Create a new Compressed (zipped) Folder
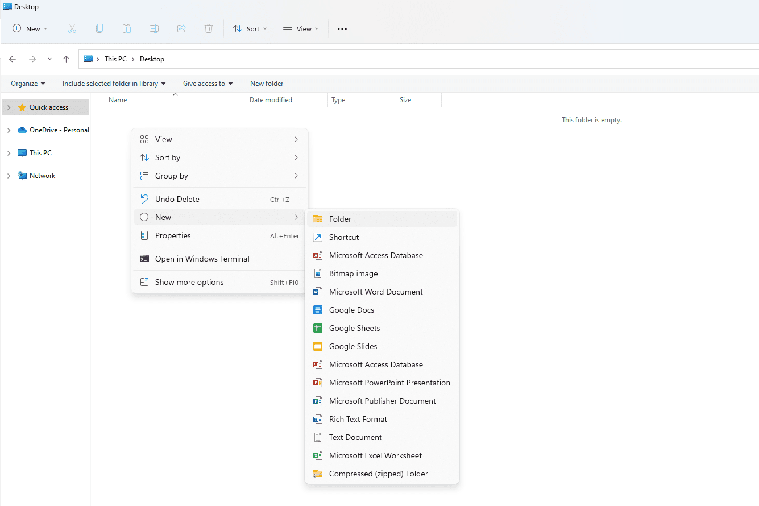Viewport: 759px width, 506px height. (382, 474)
